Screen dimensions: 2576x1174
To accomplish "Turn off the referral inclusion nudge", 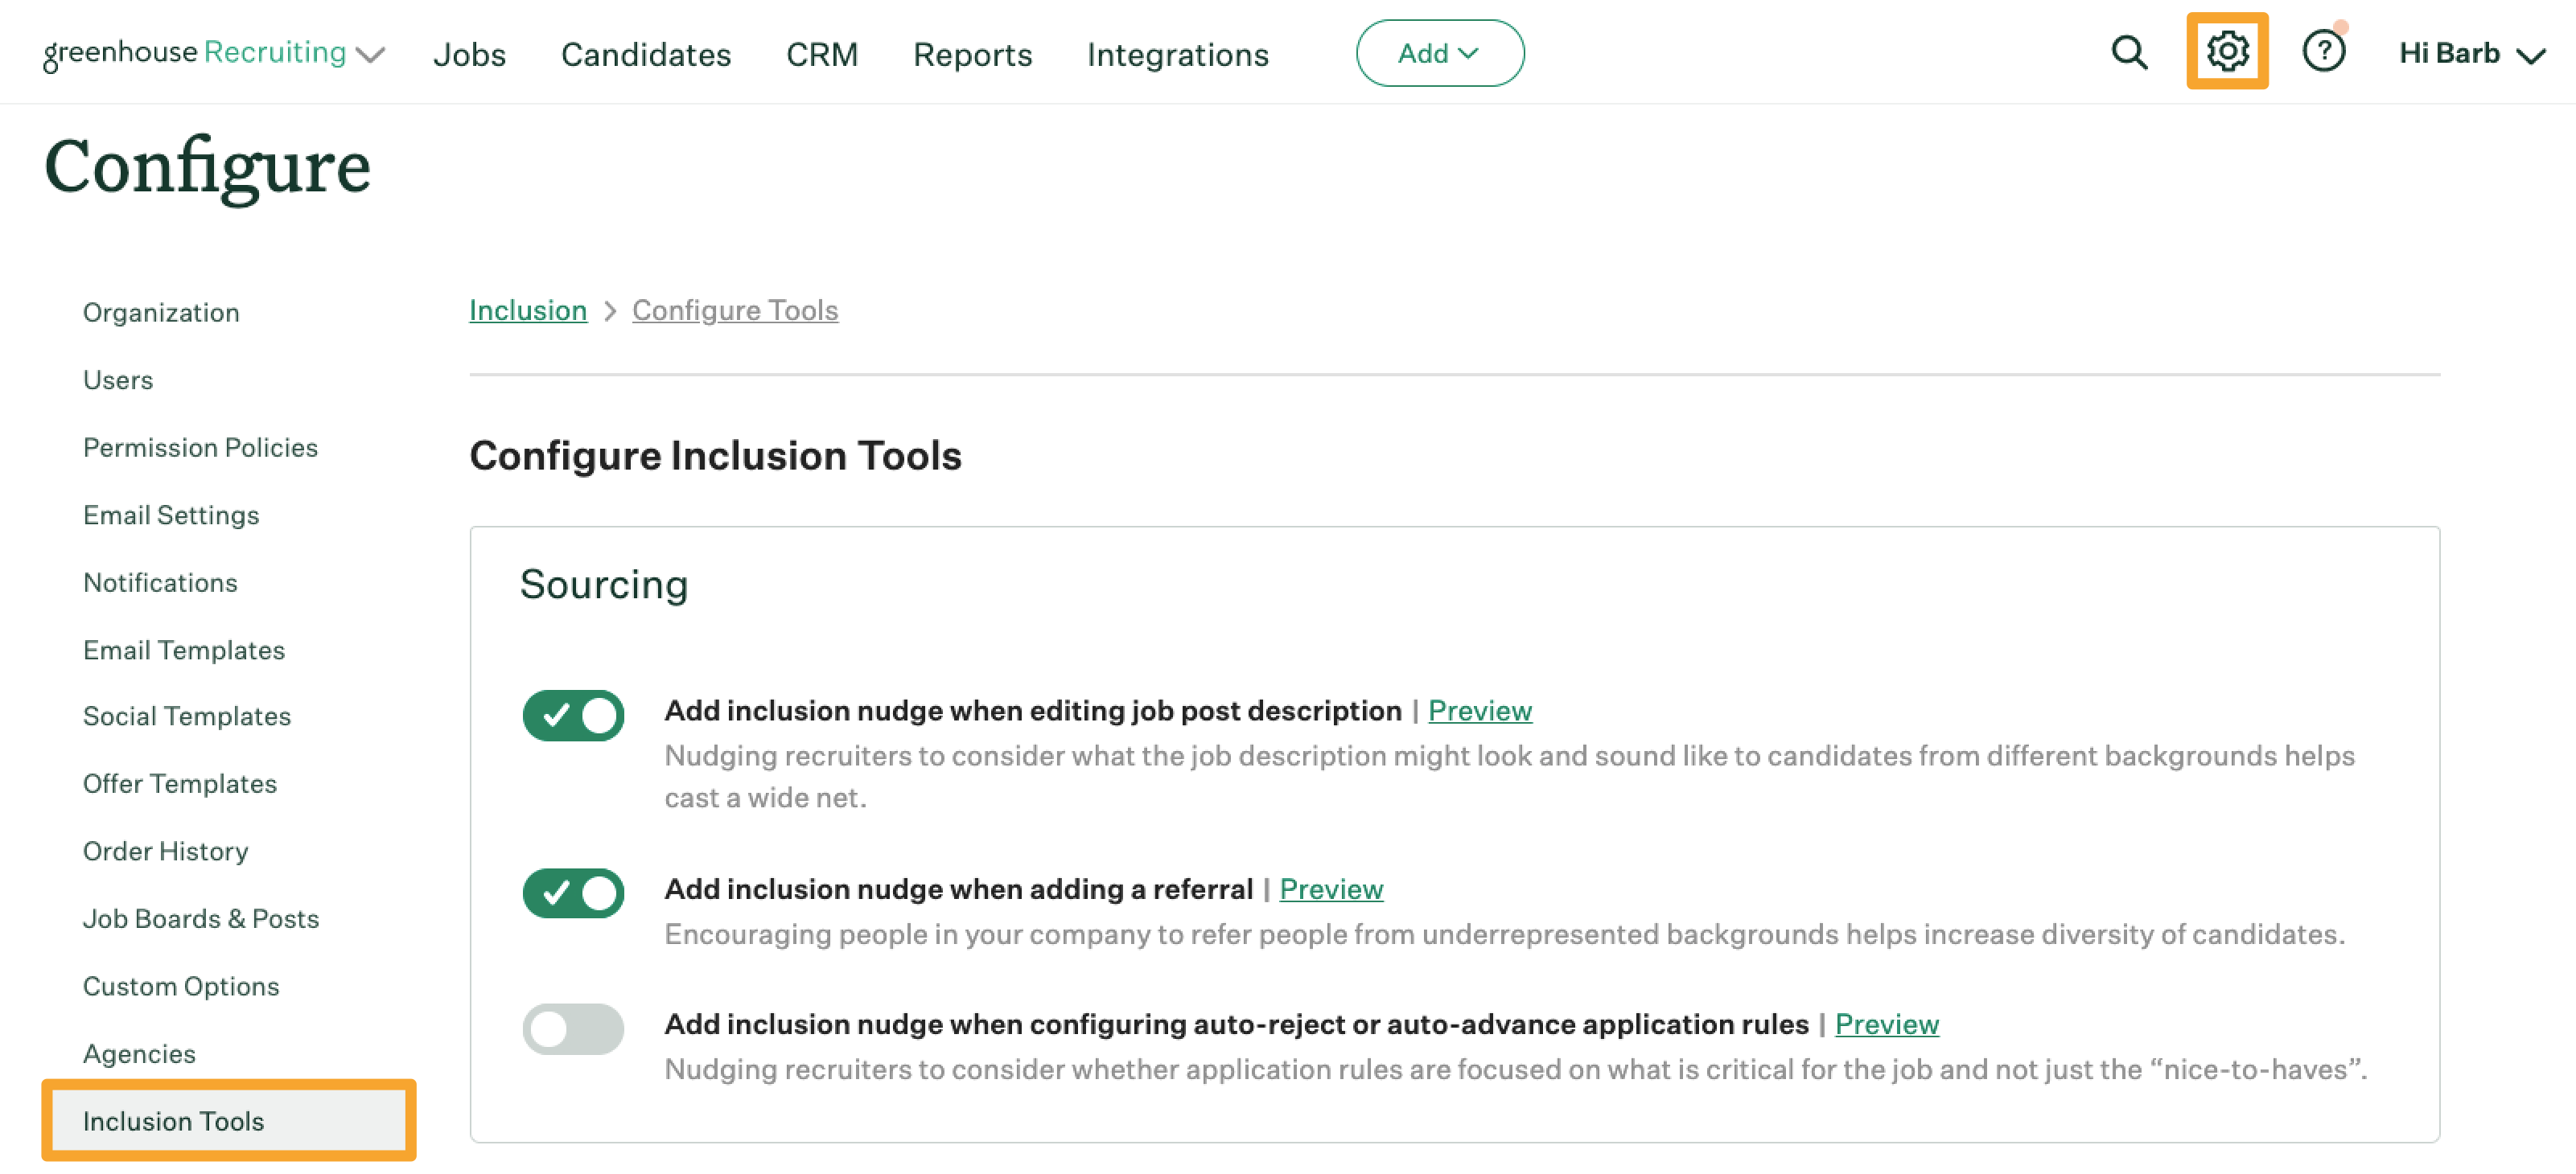I will 573,893.
